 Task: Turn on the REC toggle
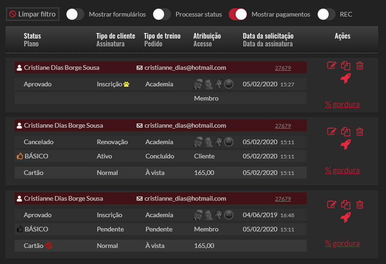pyautogui.click(x=326, y=14)
